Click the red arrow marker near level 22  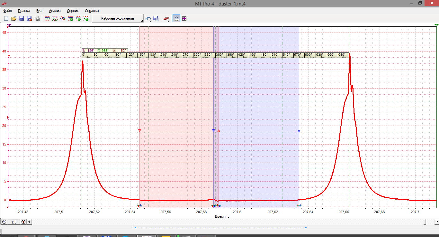[8, 118]
